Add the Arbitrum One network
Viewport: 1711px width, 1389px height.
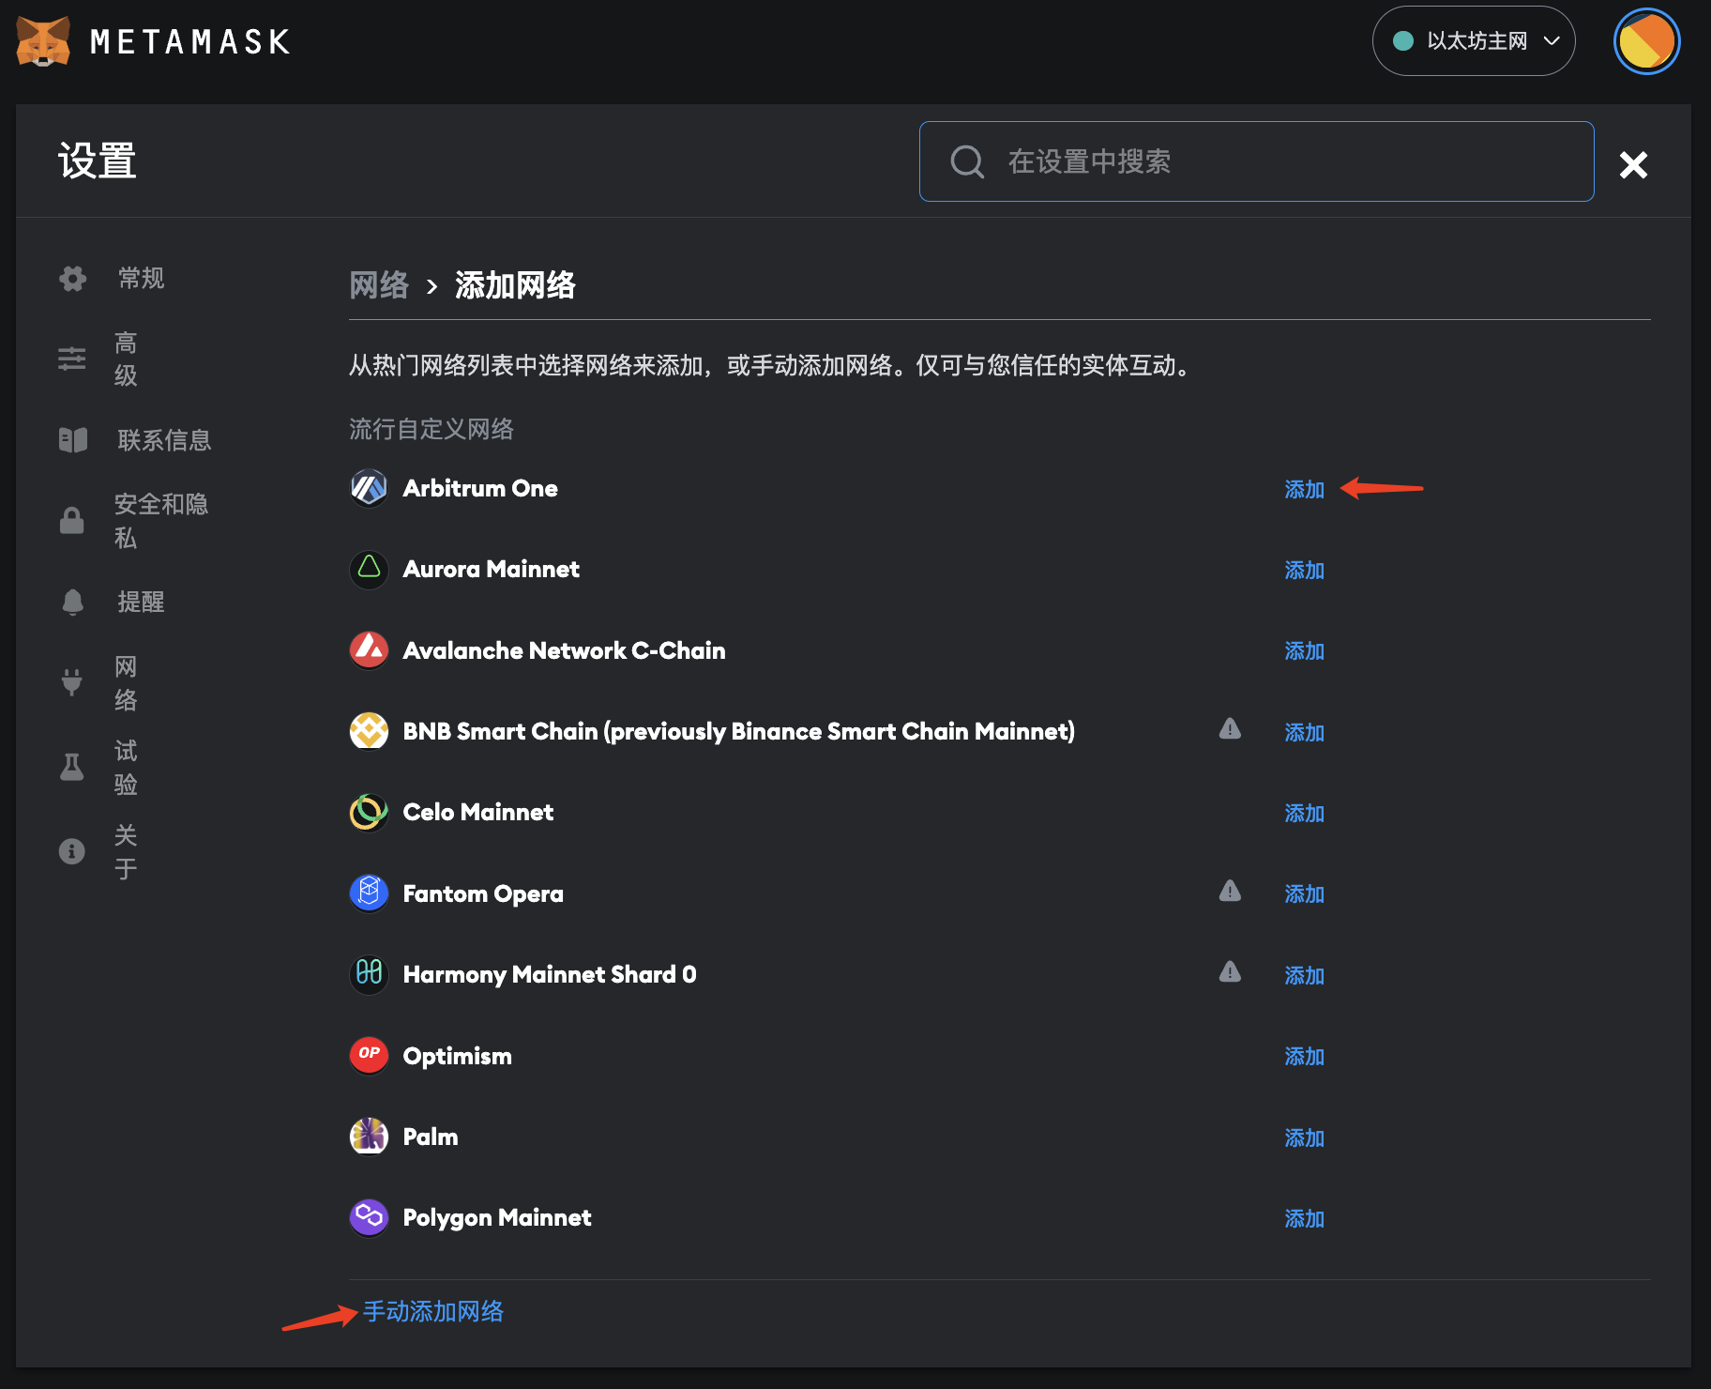1304,489
